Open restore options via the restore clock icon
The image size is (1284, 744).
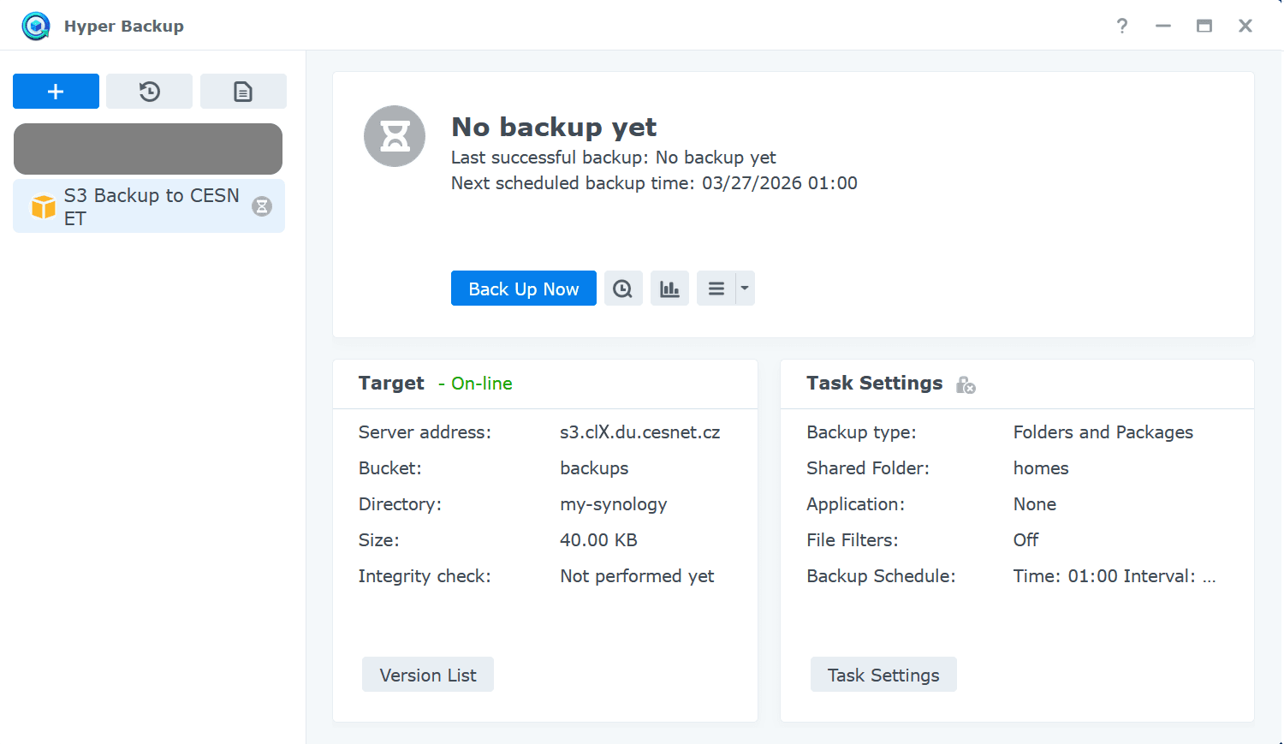[149, 91]
